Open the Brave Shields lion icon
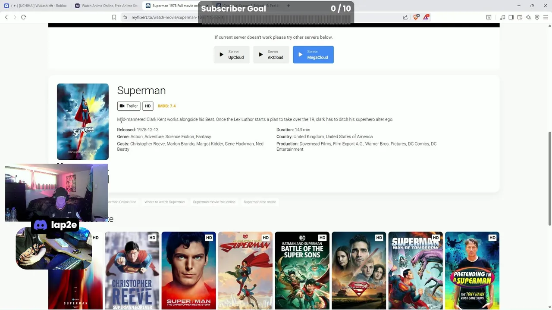Image resolution: width=552 pixels, height=310 pixels. 416,17
